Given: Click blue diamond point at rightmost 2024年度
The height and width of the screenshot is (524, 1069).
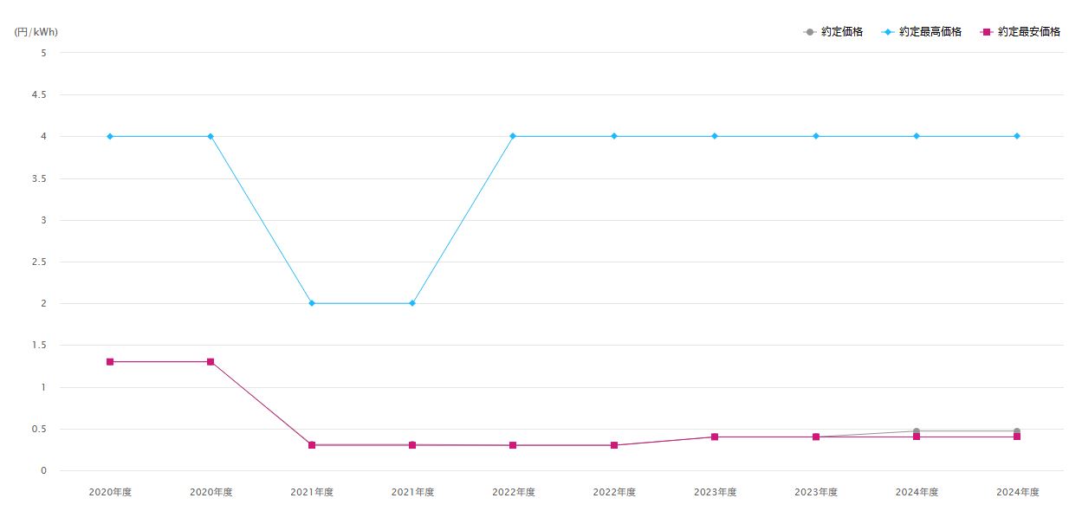Looking at the screenshot, I should pyautogui.click(x=1017, y=136).
